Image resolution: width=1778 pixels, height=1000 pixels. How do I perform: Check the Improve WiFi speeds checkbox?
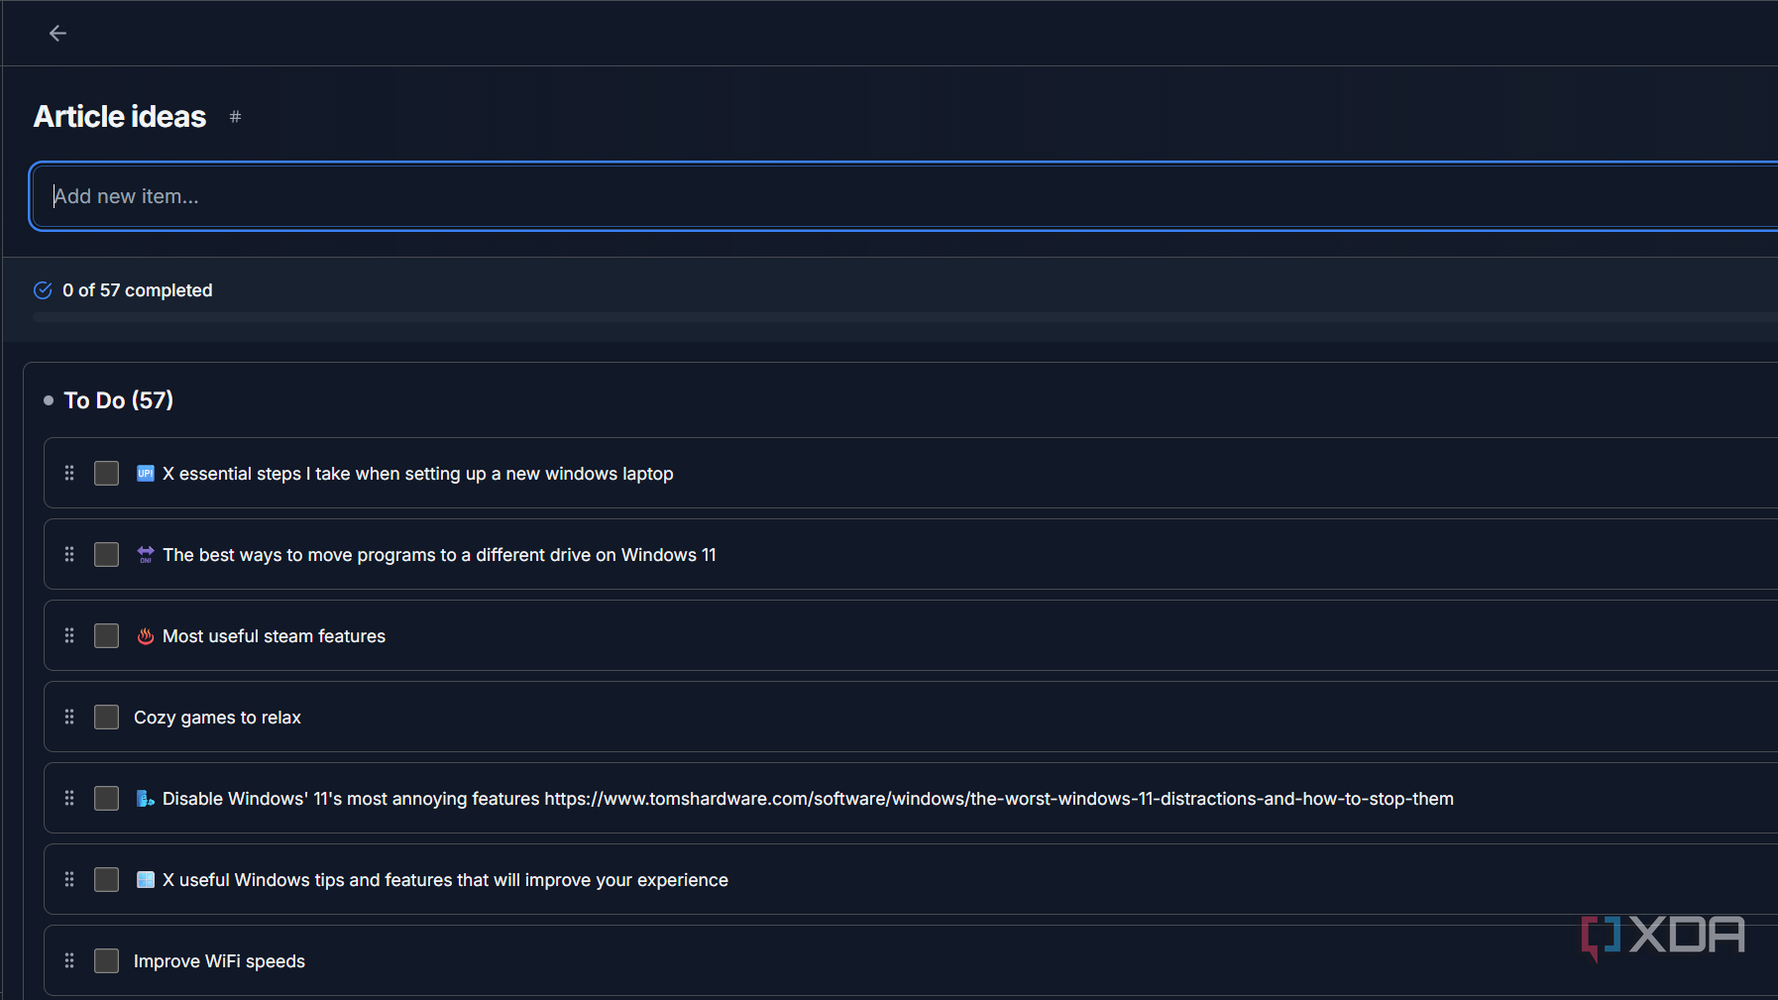tap(106, 960)
